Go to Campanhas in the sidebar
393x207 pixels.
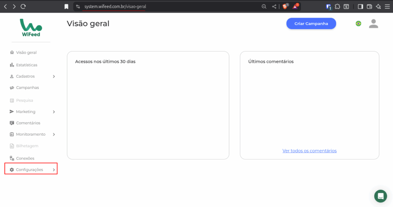(x=27, y=88)
